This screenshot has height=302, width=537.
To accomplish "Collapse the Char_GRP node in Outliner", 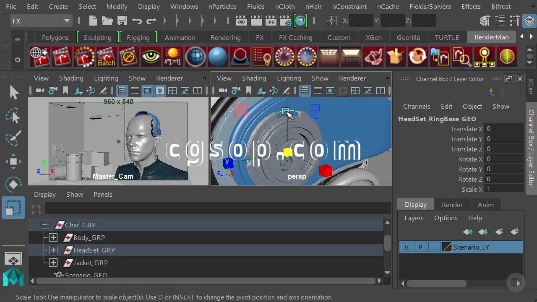I will click(x=45, y=225).
